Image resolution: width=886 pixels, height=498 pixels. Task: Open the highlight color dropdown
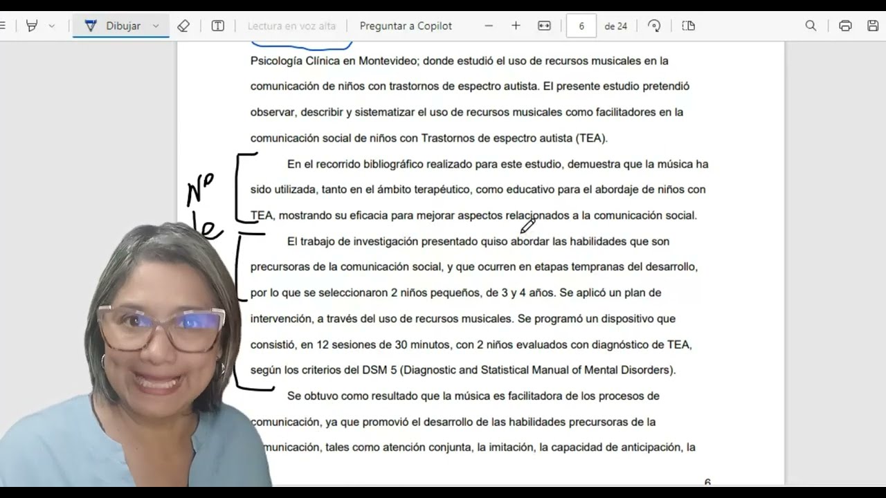click(52, 26)
